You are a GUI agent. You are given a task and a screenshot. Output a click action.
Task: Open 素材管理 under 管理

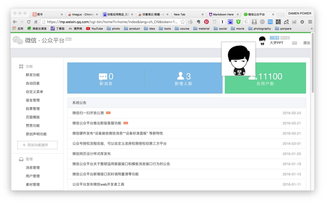(33, 184)
